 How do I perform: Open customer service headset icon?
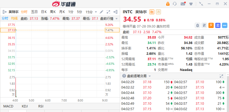click(x=175, y=4)
